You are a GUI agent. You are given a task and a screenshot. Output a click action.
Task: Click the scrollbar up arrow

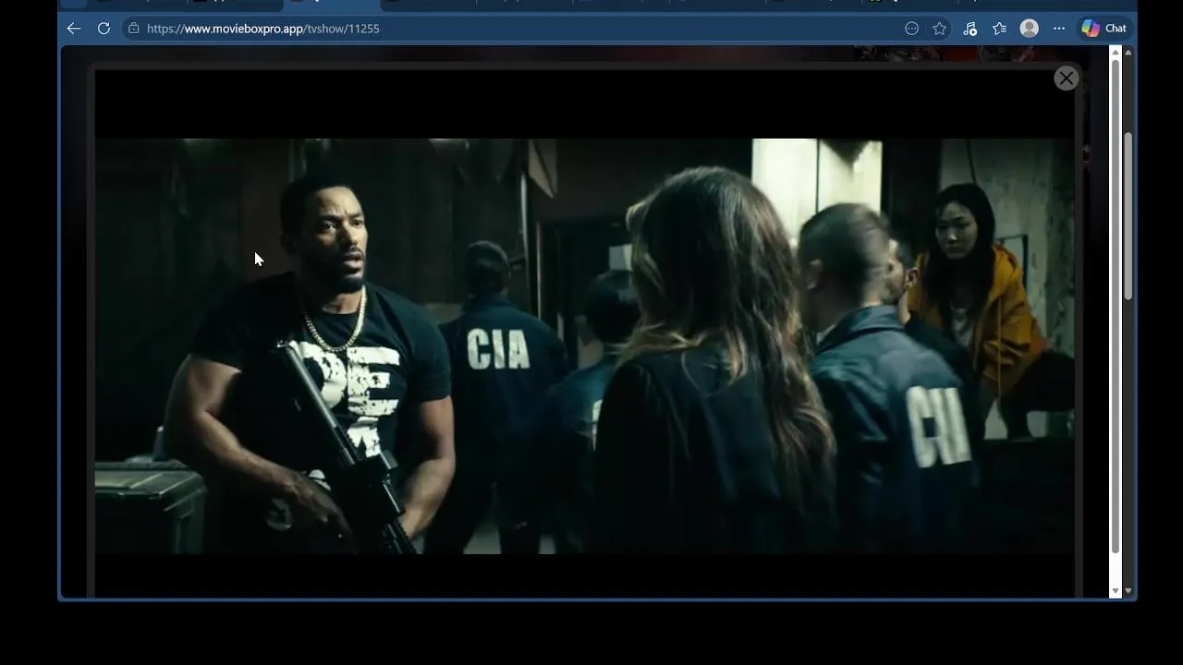coord(1128,53)
